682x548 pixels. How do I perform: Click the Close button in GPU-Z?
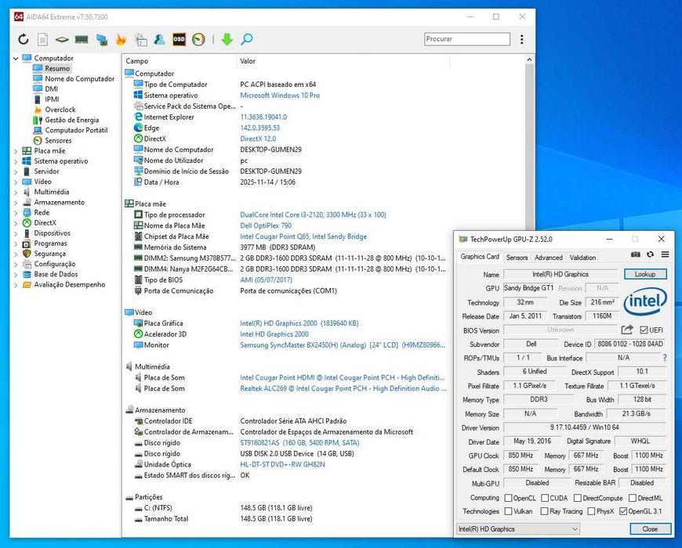(x=650, y=528)
